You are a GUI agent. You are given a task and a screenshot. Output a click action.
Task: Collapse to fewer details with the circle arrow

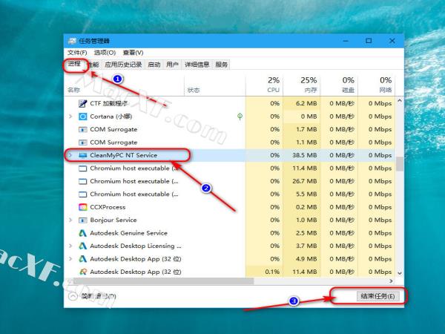[73, 296]
